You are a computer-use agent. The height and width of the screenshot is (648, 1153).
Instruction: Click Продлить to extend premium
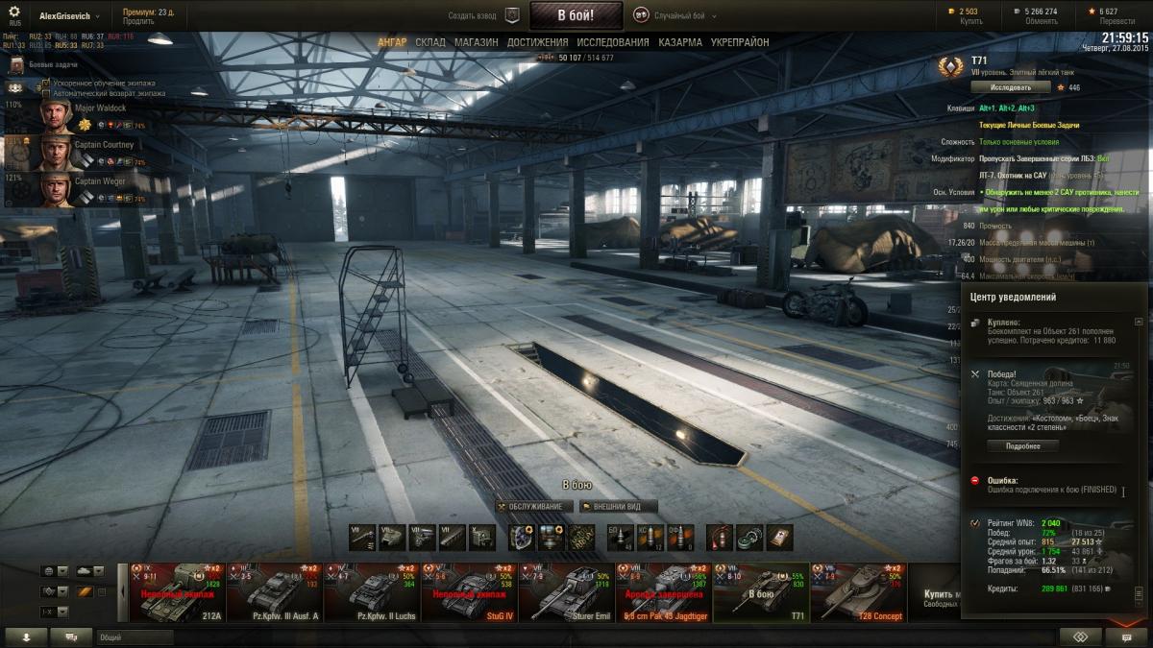[x=137, y=21]
